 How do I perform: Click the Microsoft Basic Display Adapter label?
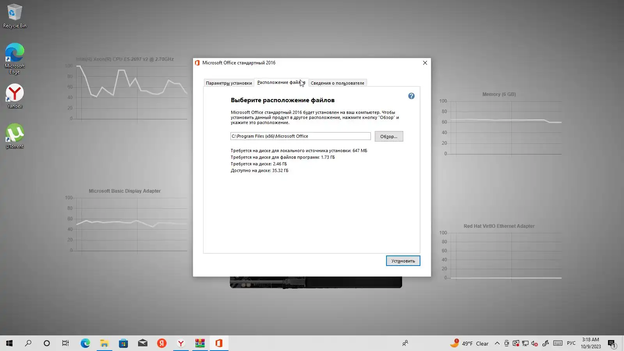(124, 191)
